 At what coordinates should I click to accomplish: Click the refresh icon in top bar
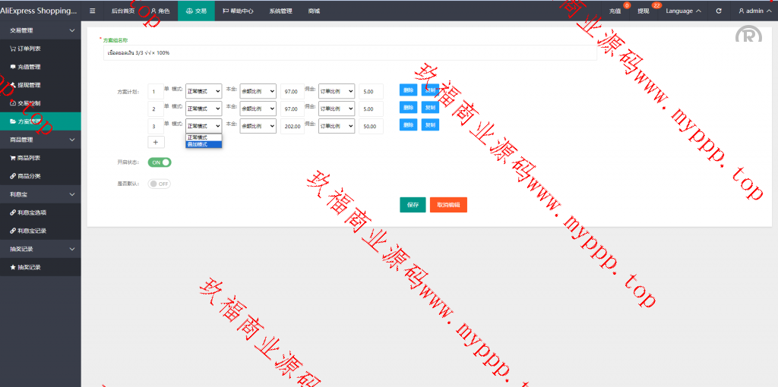[719, 11]
